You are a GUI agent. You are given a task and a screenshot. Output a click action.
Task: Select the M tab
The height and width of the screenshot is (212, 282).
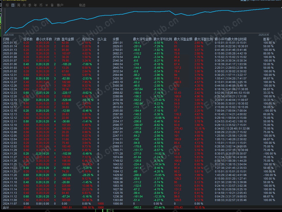pos(47,5)
